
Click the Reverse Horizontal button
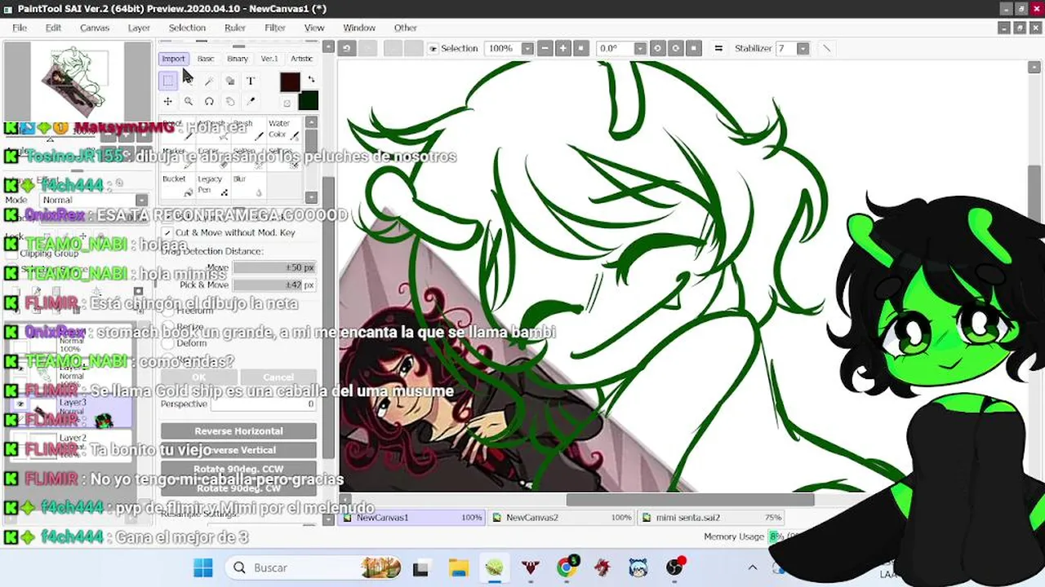[x=238, y=430]
